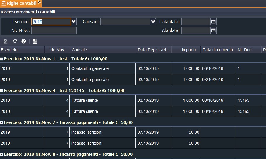The image size is (266, 159).
Task: Open calendar picker for Dalla data
Action: [x=213, y=22]
